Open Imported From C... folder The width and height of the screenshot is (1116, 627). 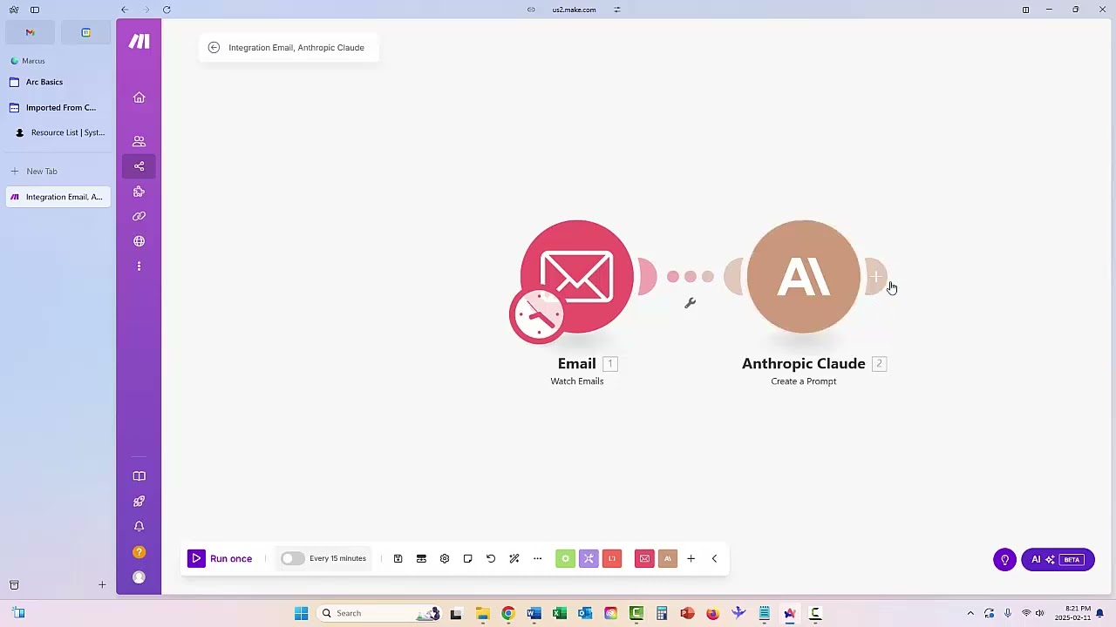pos(58,108)
